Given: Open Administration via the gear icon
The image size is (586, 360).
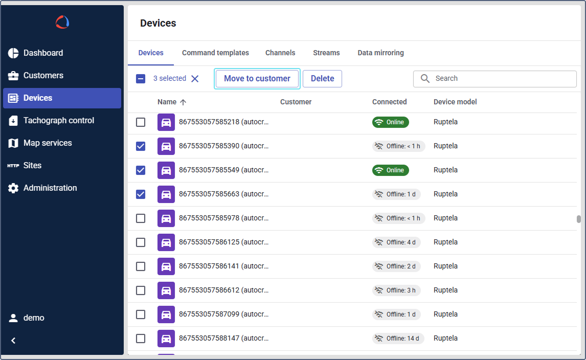Looking at the screenshot, I should pos(13,188).
